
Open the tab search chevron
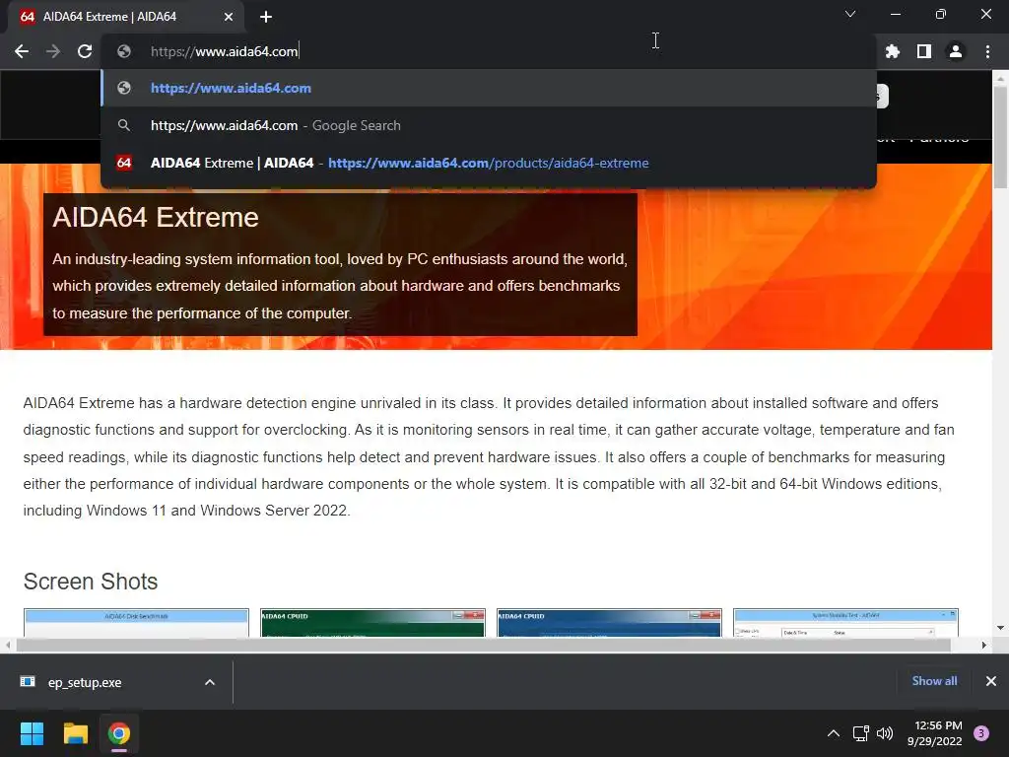pyautogui.click(x=850, y=14)
